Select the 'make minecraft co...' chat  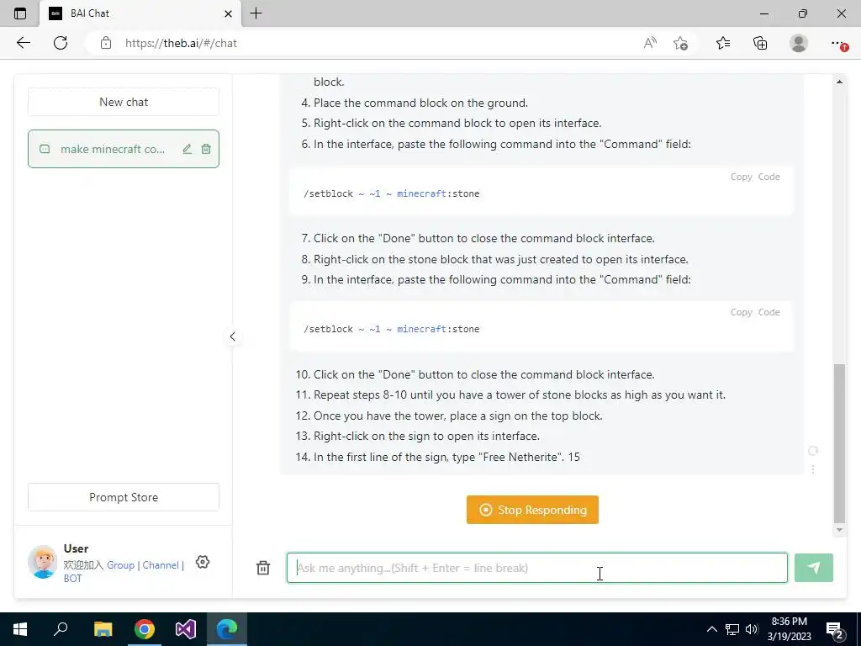(x=124, y=149)
